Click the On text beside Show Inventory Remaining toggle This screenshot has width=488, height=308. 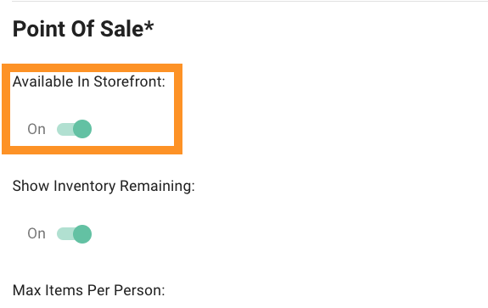36,233
